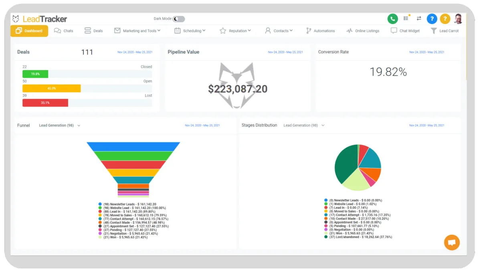Image resolution: width=481 pixels, height=270 pixels.
Task: Toggle pie legend '(17) Contact Attempt'
Action: click(x=357, y=215)
